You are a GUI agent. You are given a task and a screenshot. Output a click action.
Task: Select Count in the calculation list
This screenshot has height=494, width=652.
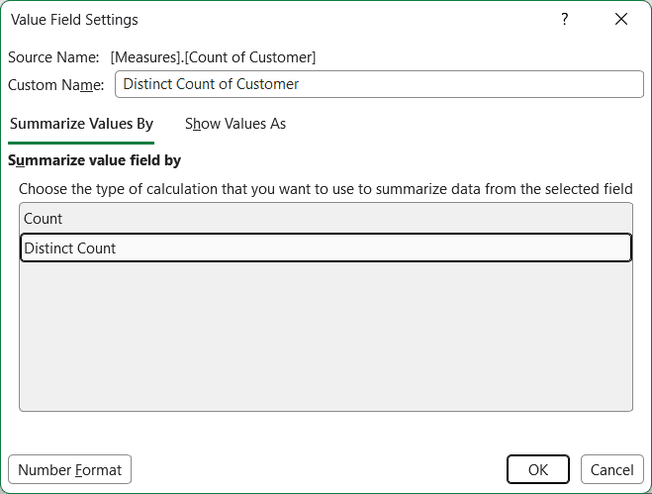coord(326,219)
